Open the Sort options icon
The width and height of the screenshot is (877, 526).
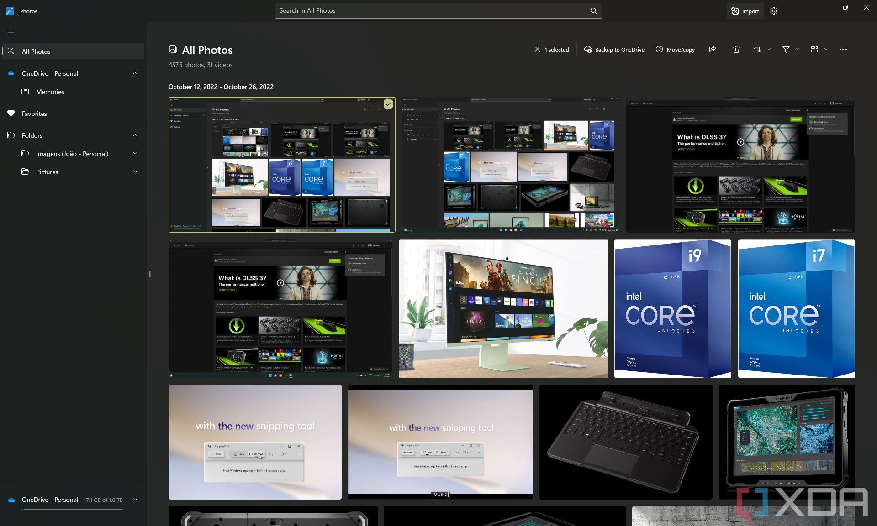coord(758,49)
